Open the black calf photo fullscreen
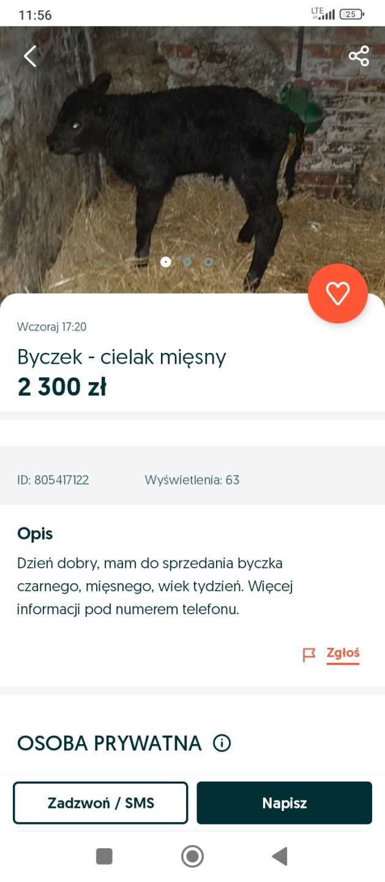 tap(192, 159)
